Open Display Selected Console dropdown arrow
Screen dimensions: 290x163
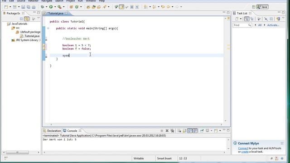(212, 131)
